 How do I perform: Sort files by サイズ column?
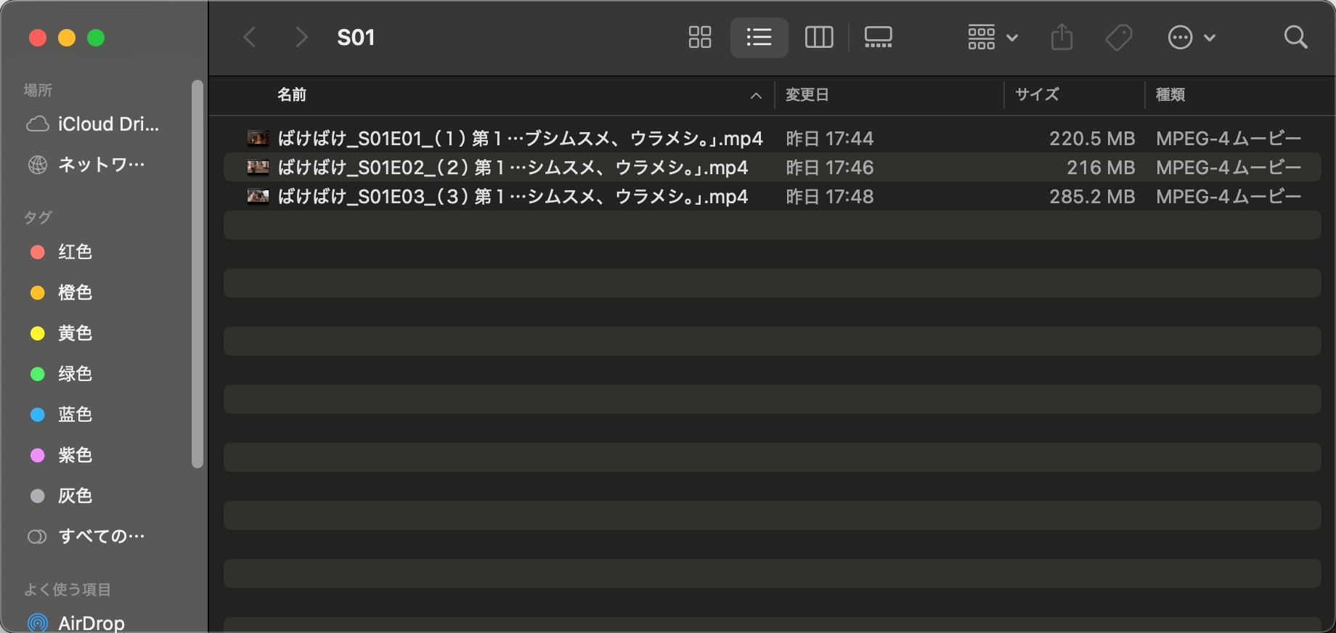coord(1037,95)
